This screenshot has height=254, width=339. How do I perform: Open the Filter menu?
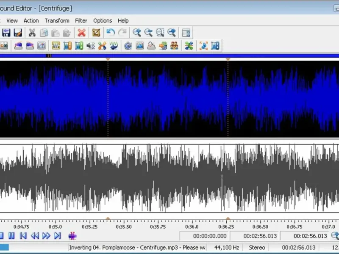tap(81, 20)
